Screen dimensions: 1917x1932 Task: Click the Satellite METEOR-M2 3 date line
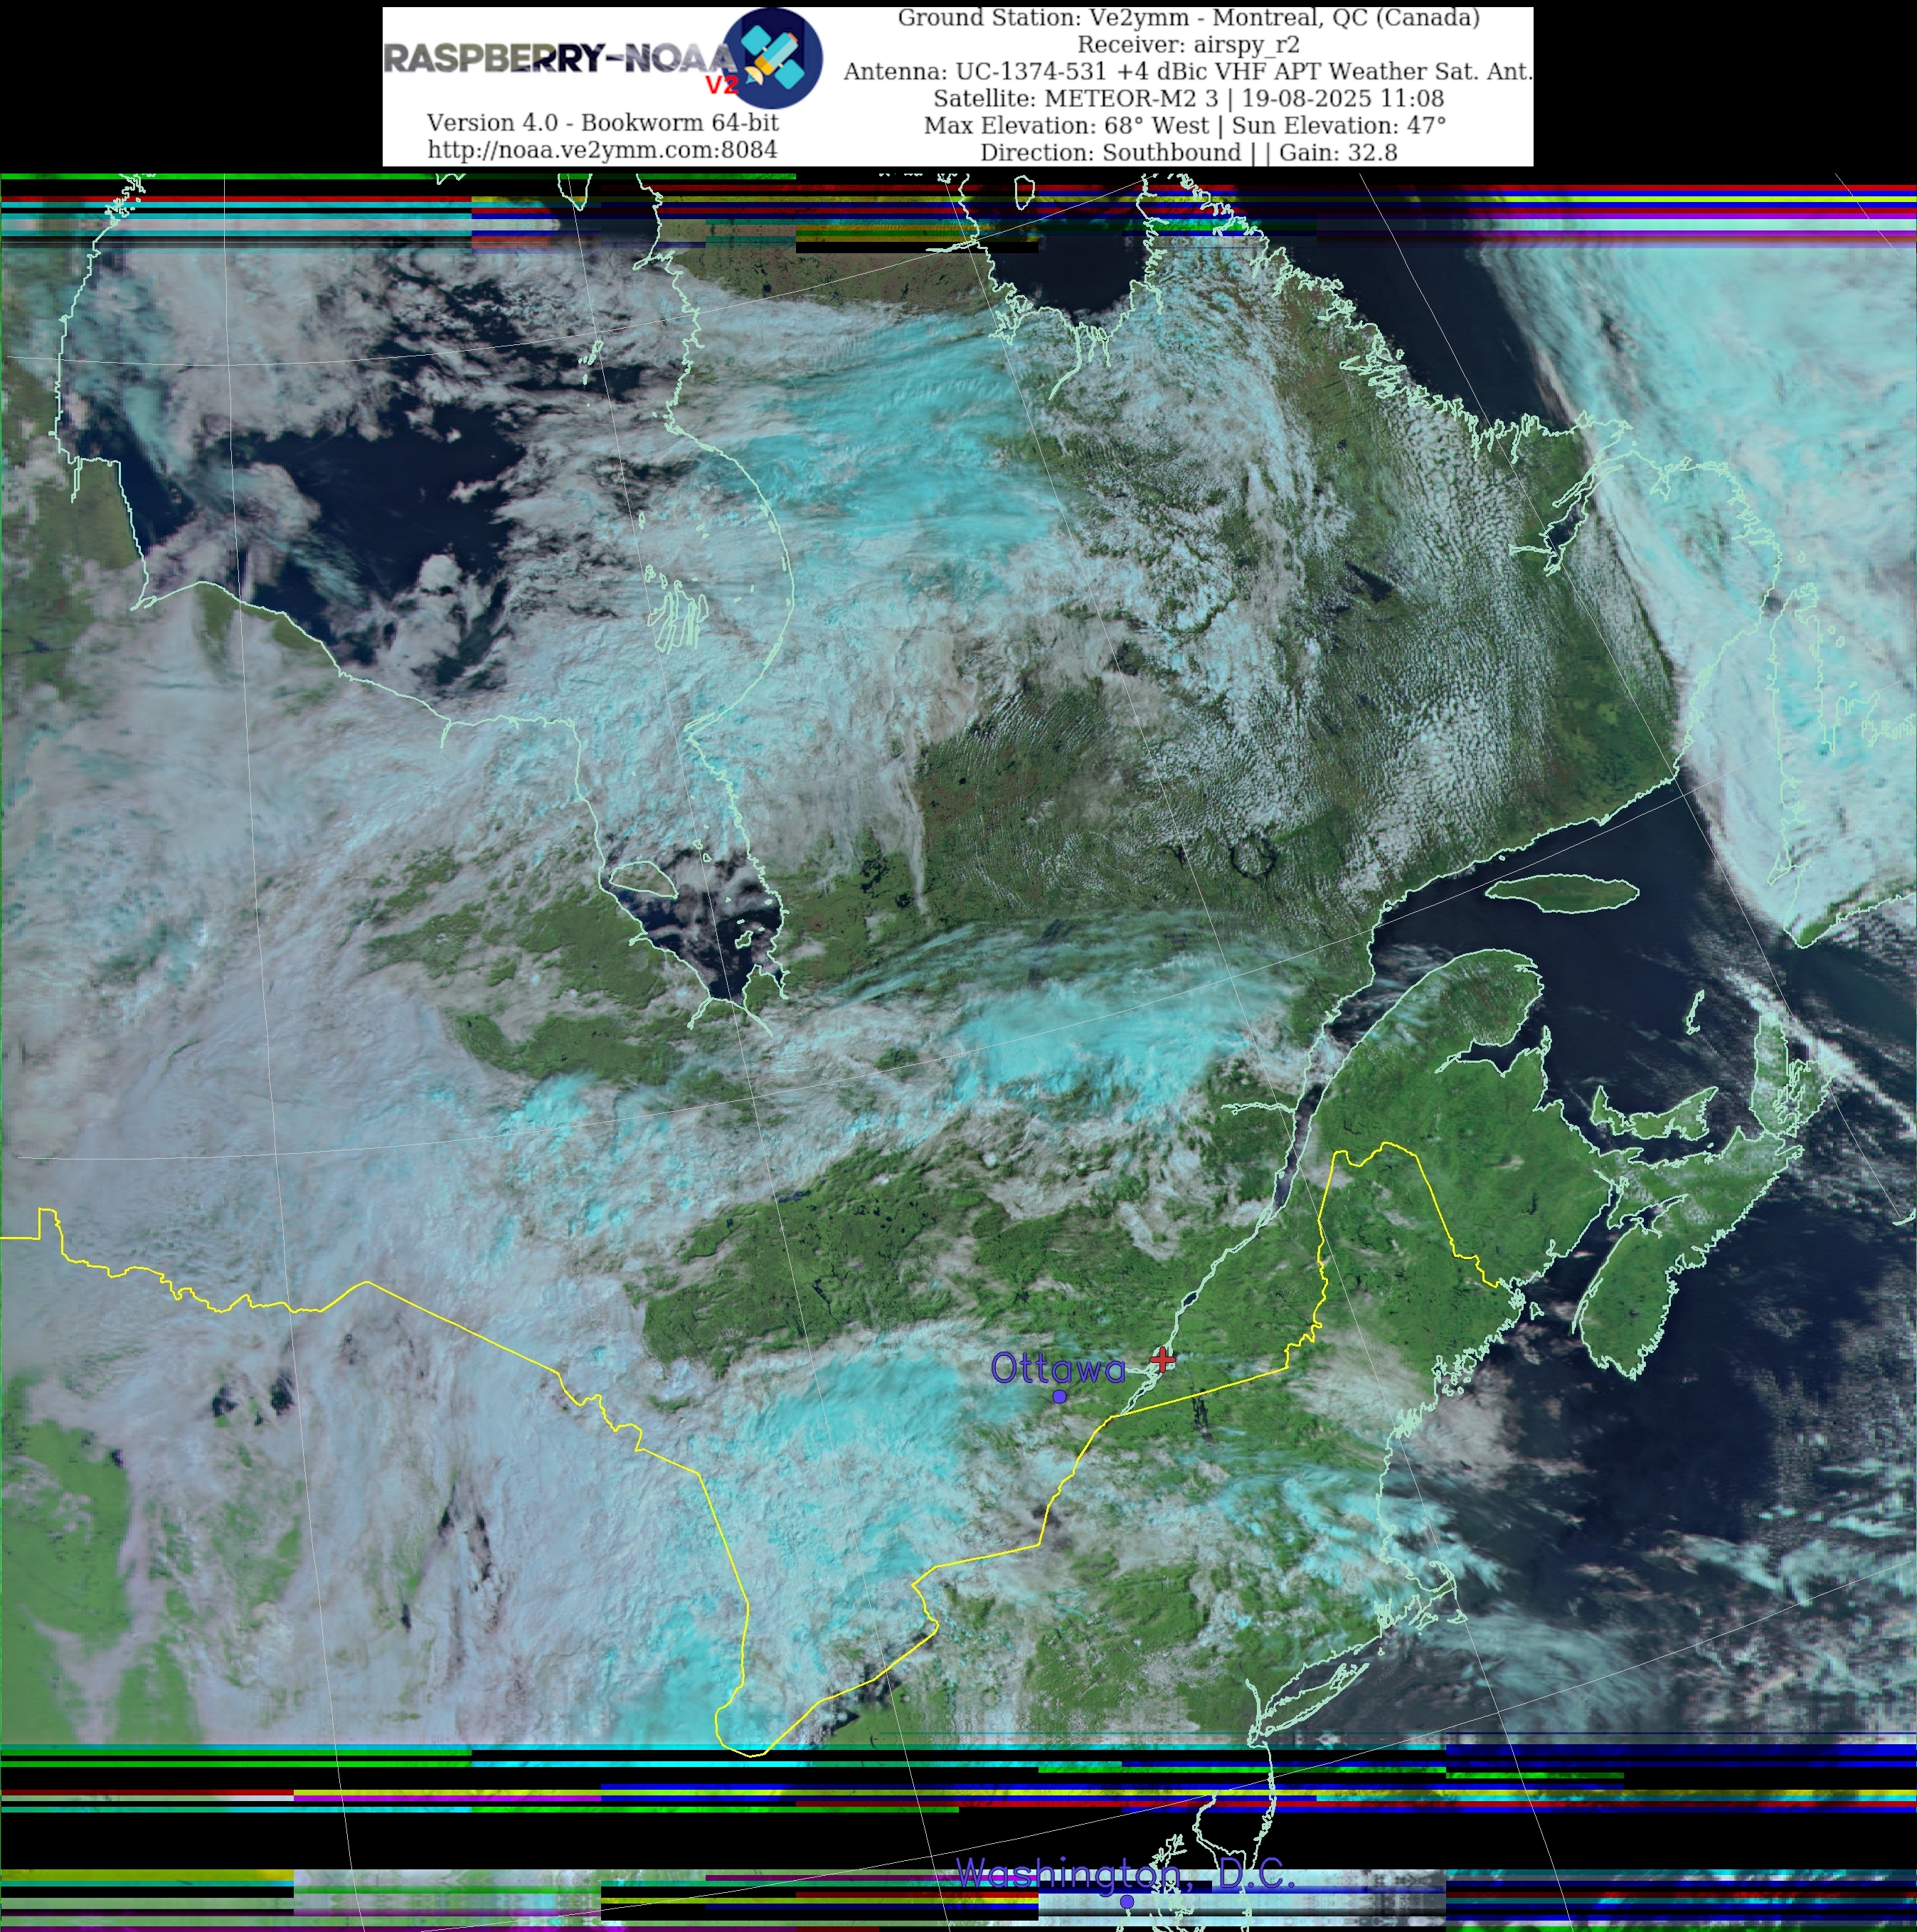(x=1188, y=98)
